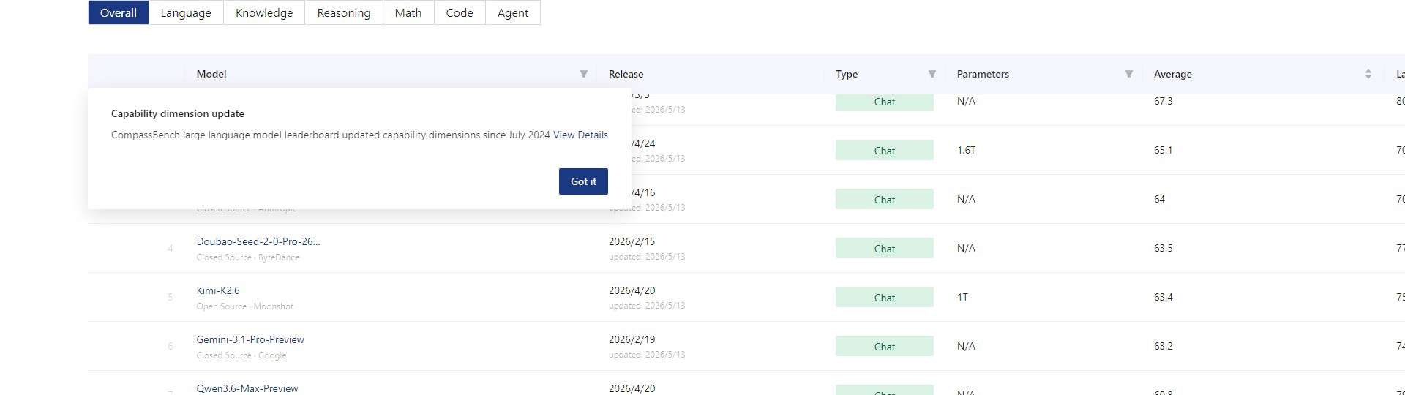The image size is (1405, 395).
Task: Click the 2026/2/15 release date
Action: 632,241
